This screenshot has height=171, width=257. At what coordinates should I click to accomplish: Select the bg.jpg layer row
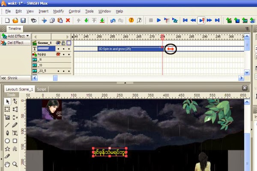(x=52, y=54)
